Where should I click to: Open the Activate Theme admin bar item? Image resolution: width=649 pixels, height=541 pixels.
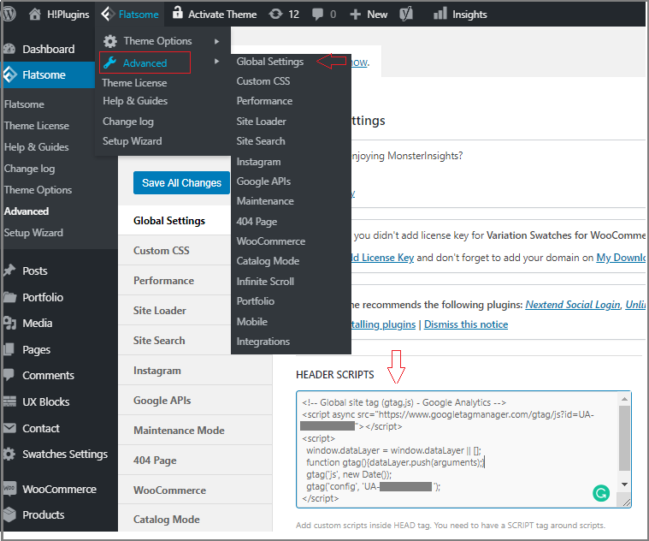coord(215,14)
